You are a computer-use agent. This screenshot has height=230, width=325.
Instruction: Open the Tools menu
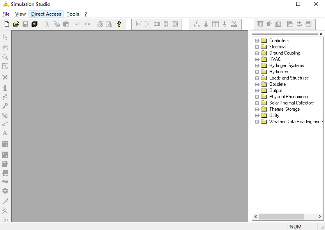[73, 14]
